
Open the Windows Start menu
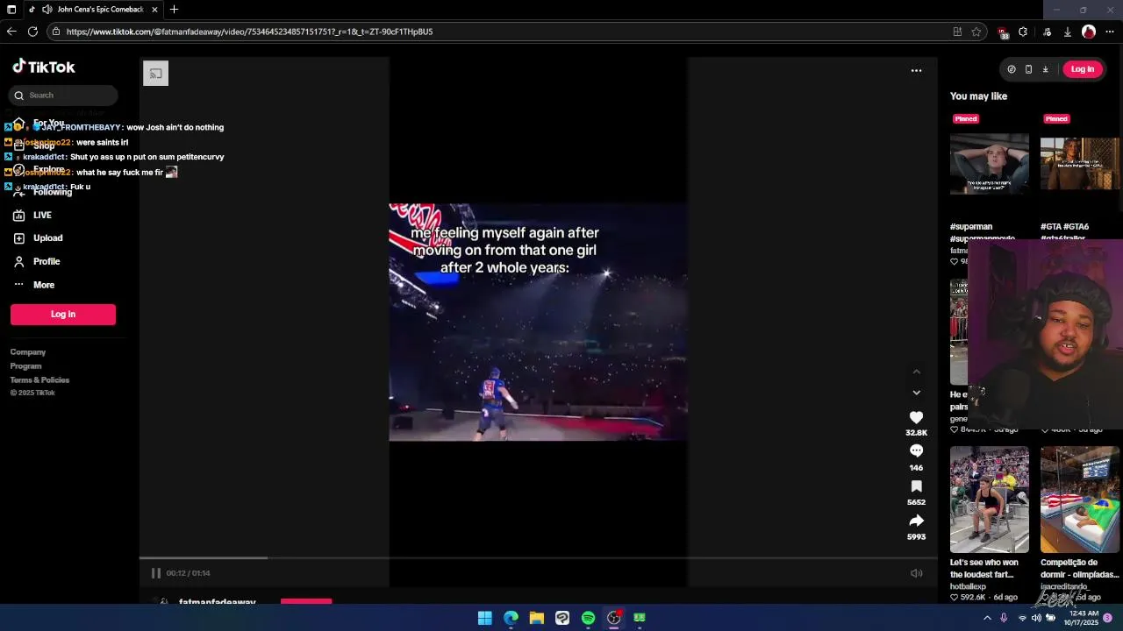pos(485,618)
